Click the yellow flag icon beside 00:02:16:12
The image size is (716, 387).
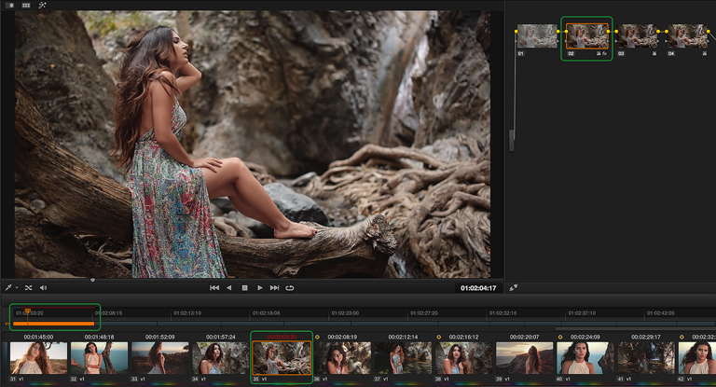point(439,338)
